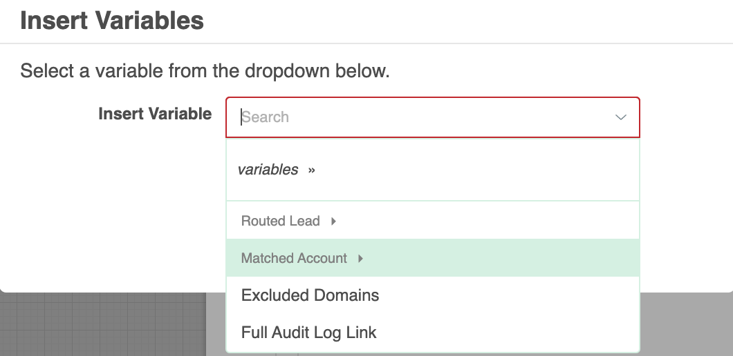733x356 pixels.
Task: Click the light gray canvas beside the list
Action: pyautogui.click(x=686, y=324)
